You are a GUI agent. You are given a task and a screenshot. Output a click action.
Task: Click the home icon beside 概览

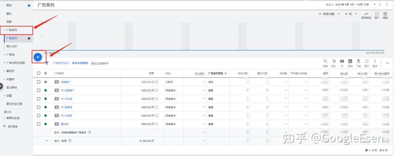point(29,5)
